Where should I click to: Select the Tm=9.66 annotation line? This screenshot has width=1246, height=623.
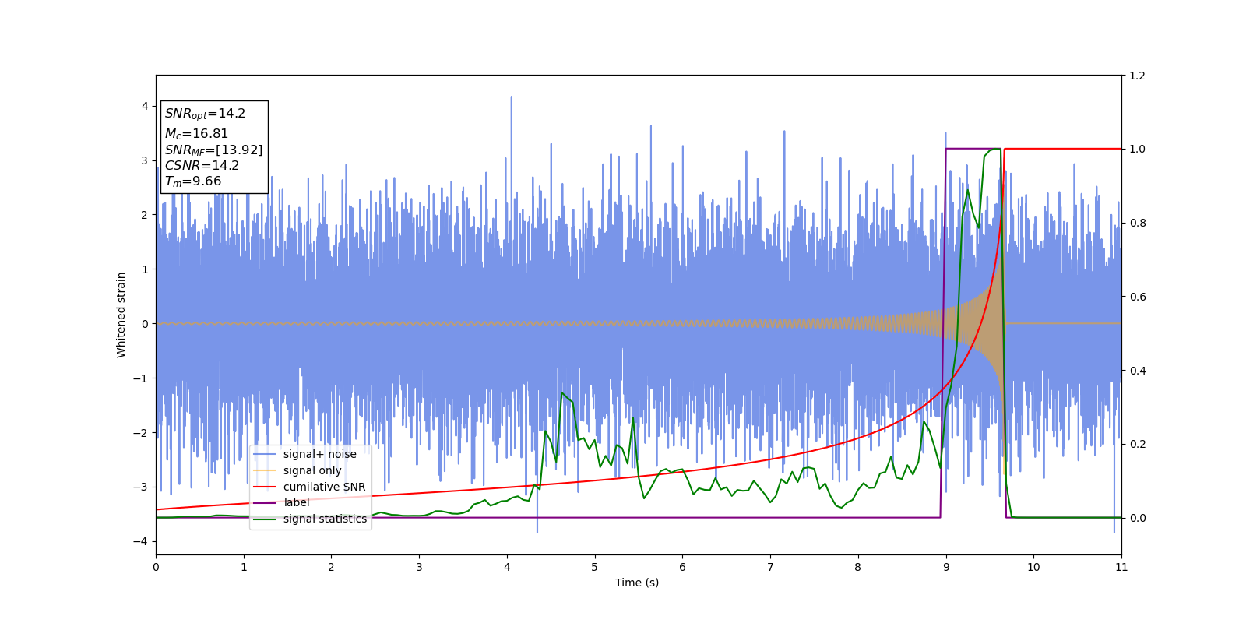click(x=192, y=181)
